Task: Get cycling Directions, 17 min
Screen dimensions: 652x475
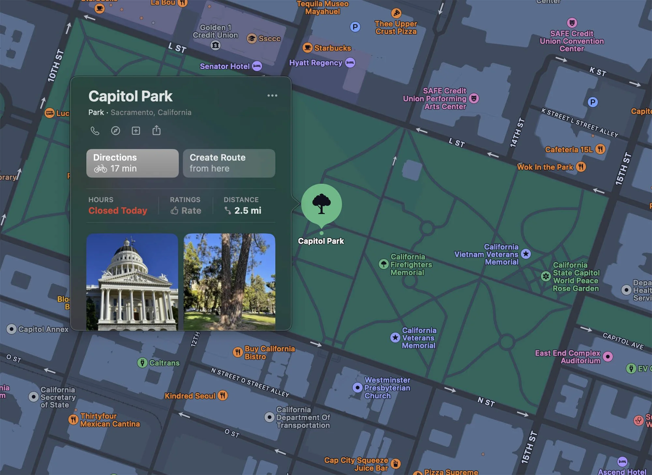Action: pos(132,163)
